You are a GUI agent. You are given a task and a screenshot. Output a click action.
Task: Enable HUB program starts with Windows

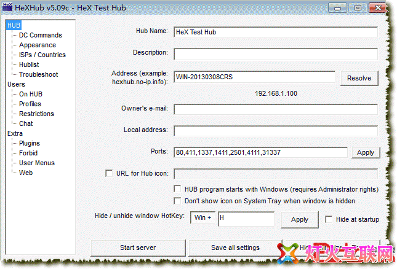coord(177,189)
